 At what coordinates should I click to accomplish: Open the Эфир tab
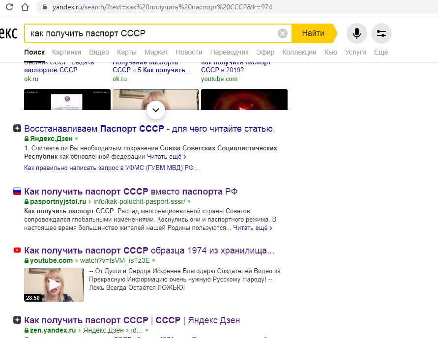click(x=265, y=52)
